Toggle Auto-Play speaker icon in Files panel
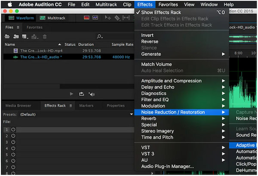258x176 pixels. (92, 94)
